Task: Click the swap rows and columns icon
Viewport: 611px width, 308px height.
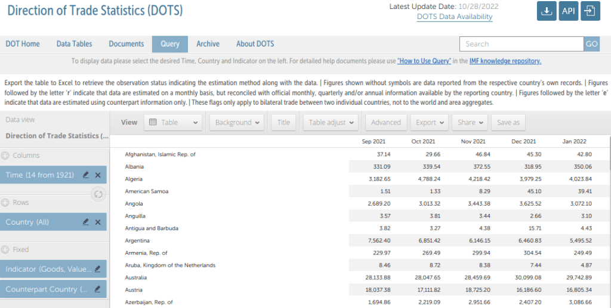Action: click(98, 194)
